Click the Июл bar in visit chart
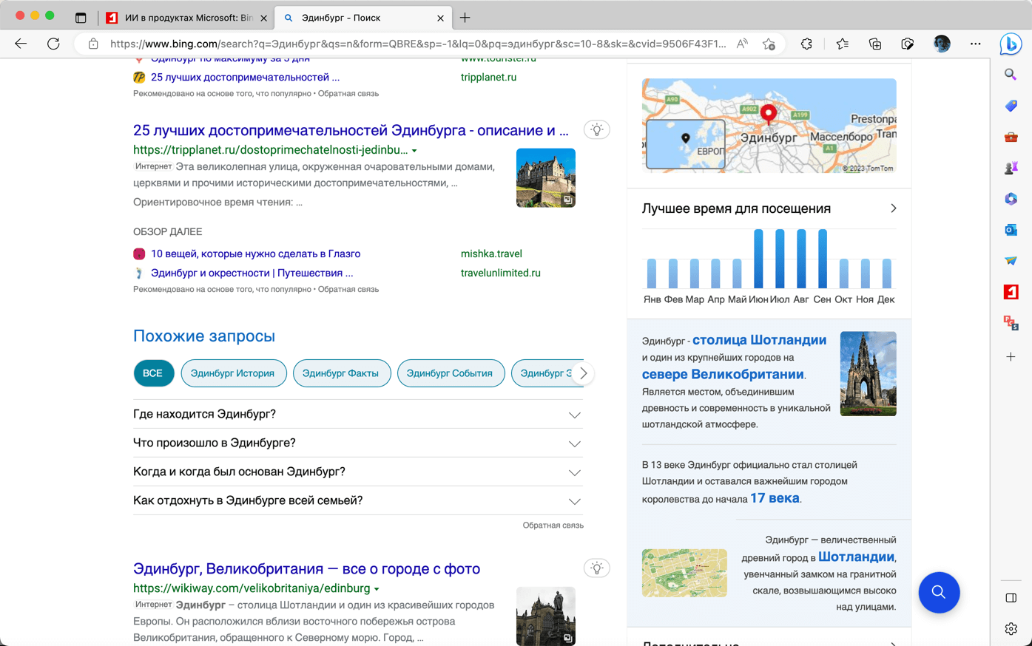 coord(780,259)
